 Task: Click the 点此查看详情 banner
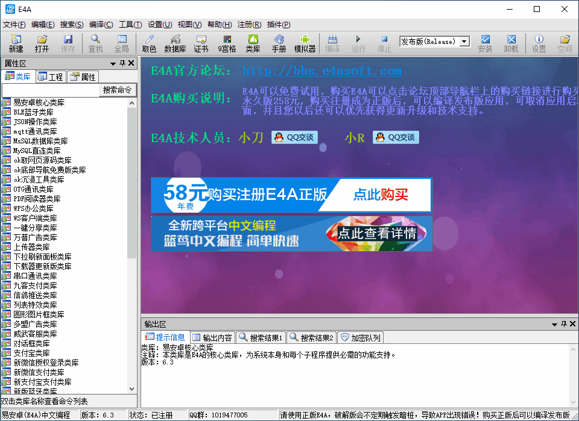click(x=291, y=234)
